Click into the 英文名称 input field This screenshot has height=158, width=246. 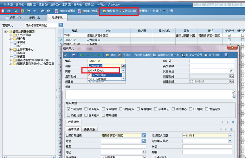[211, 66]
